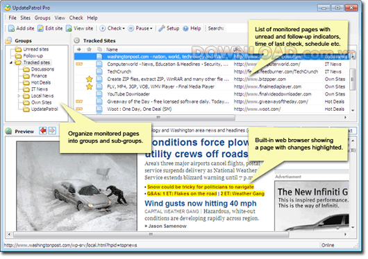The height and width of the screenshot is (259, 368).
Task: Toggle follow-up star on Final Media Player row
Action: [x=89, y=87]
